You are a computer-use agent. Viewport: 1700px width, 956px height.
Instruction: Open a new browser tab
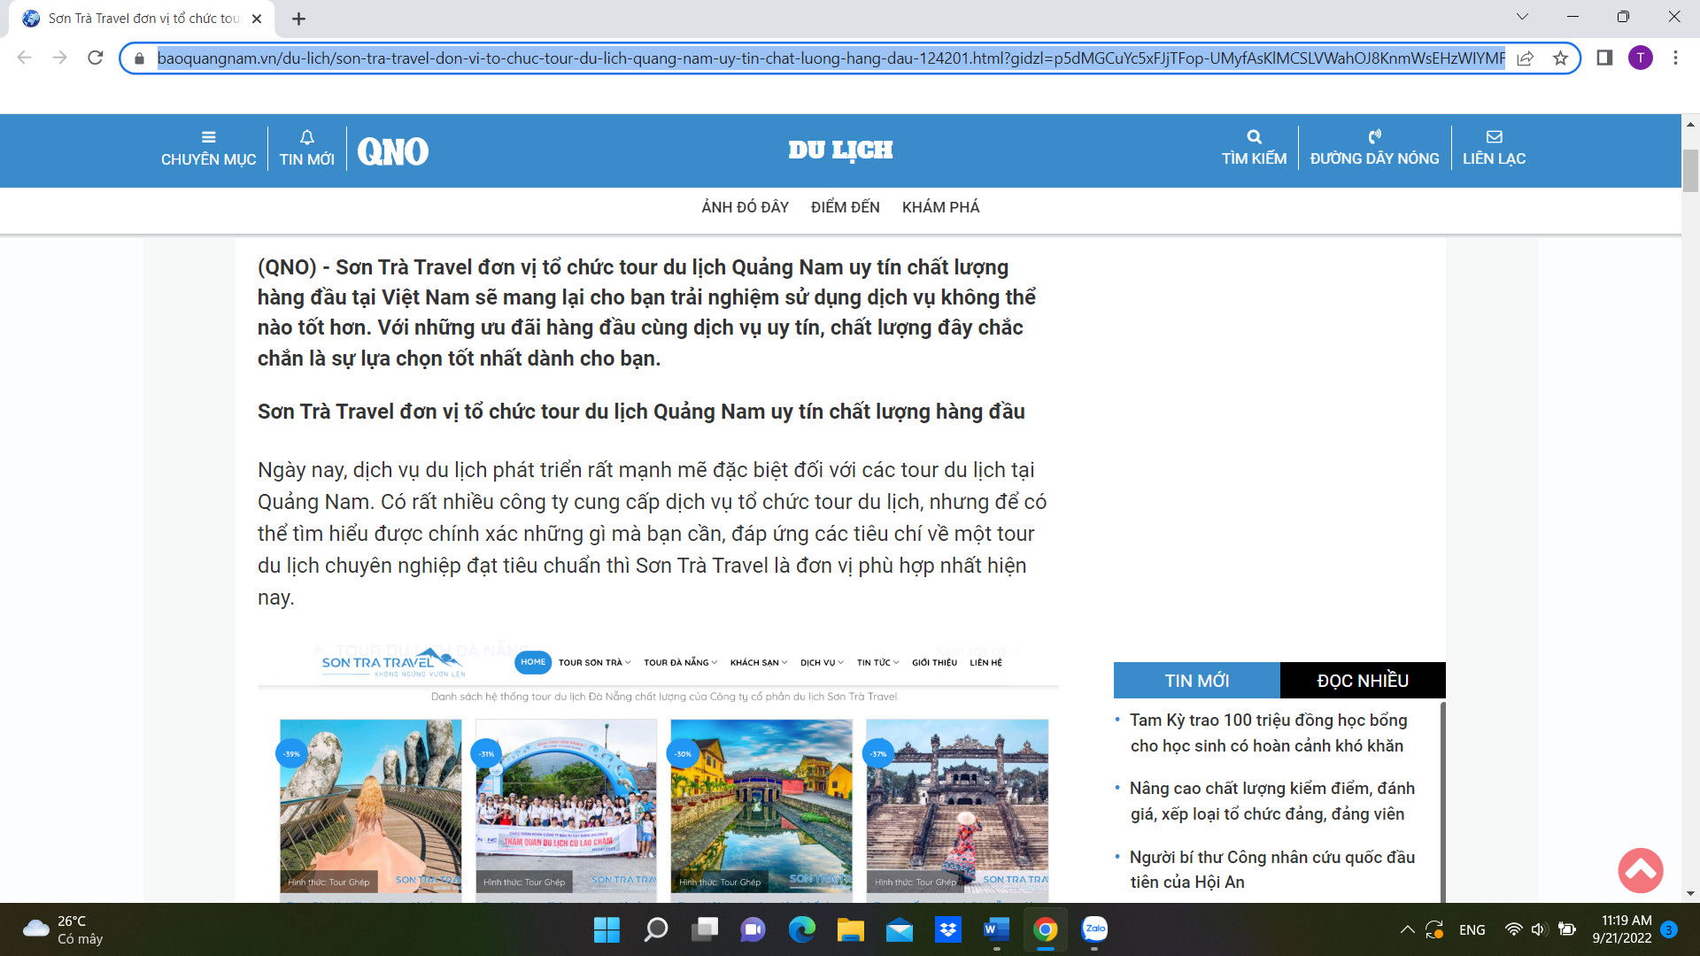tap(298, 19)
